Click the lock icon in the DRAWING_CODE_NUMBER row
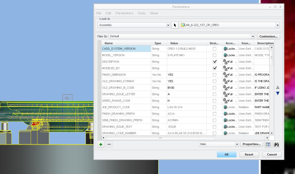This screenshot has width=295, height=174. coord(225,133)
